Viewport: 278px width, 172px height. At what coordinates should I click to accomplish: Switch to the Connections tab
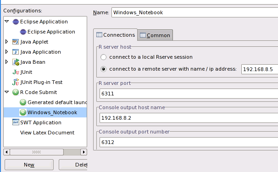[x=116, y=35]
